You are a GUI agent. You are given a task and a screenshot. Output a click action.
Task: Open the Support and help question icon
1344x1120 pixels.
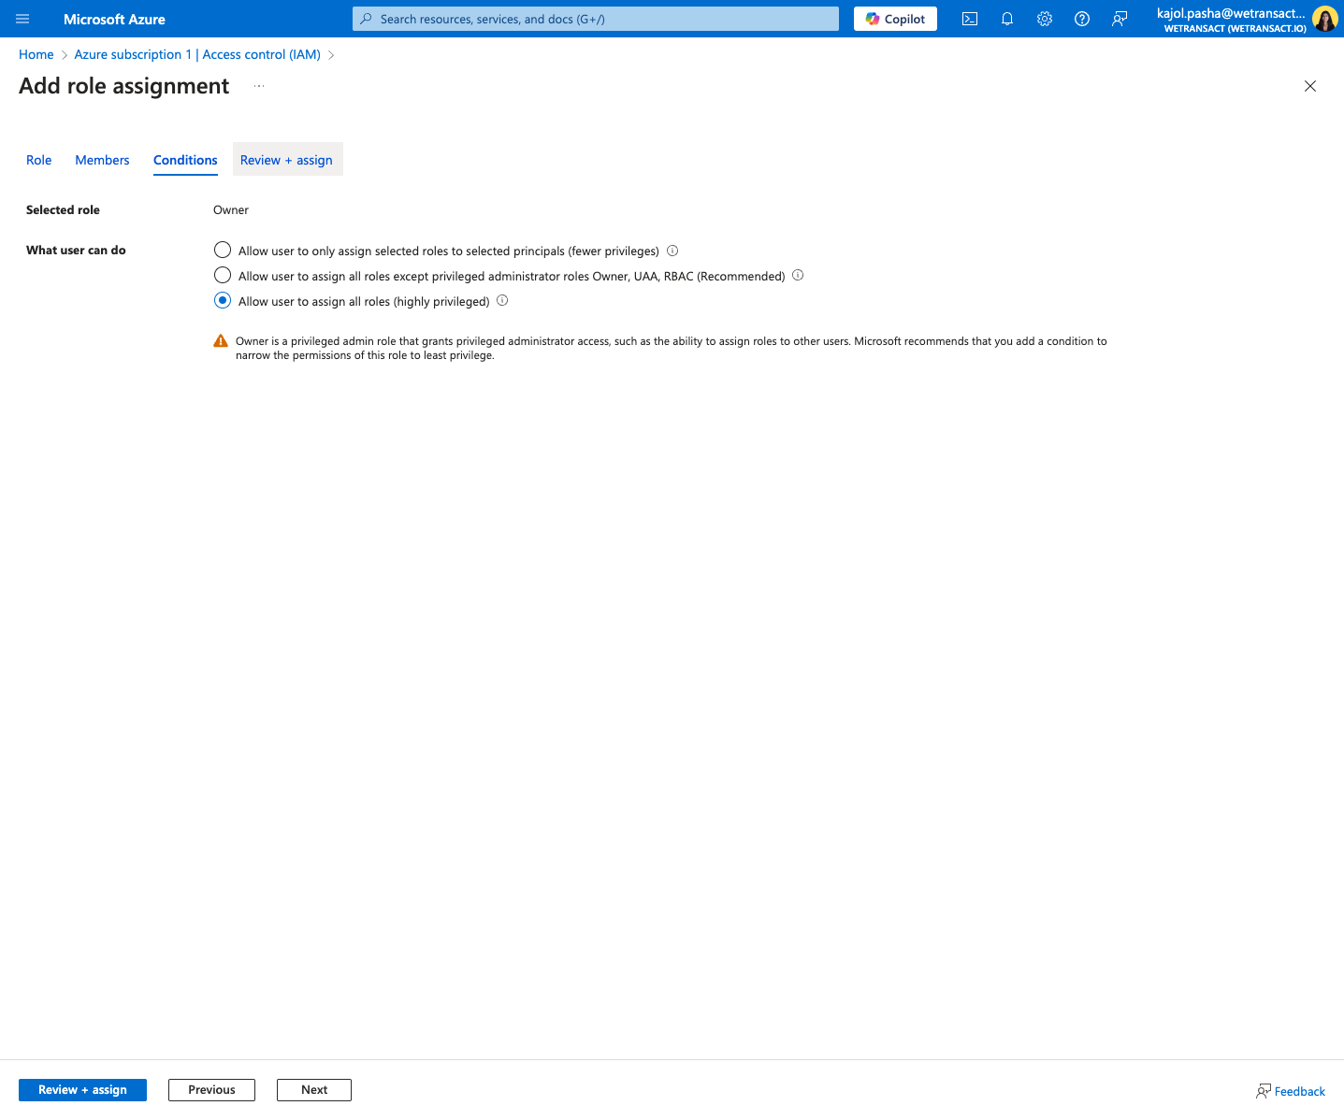(1082, 19)
